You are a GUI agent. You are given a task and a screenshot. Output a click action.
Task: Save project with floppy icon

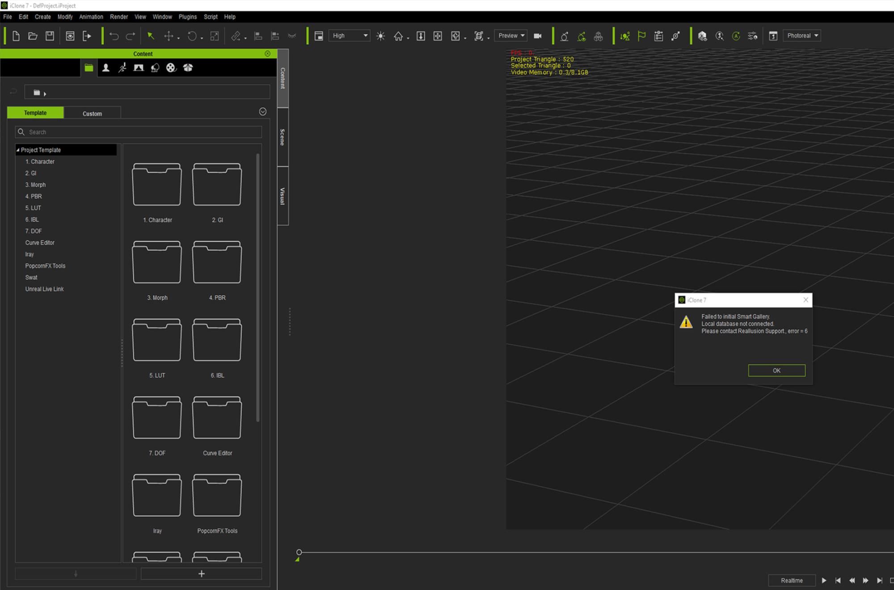tap(50, 36)
